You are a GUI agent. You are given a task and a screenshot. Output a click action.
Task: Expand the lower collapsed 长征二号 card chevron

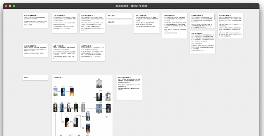coord(115,22)
